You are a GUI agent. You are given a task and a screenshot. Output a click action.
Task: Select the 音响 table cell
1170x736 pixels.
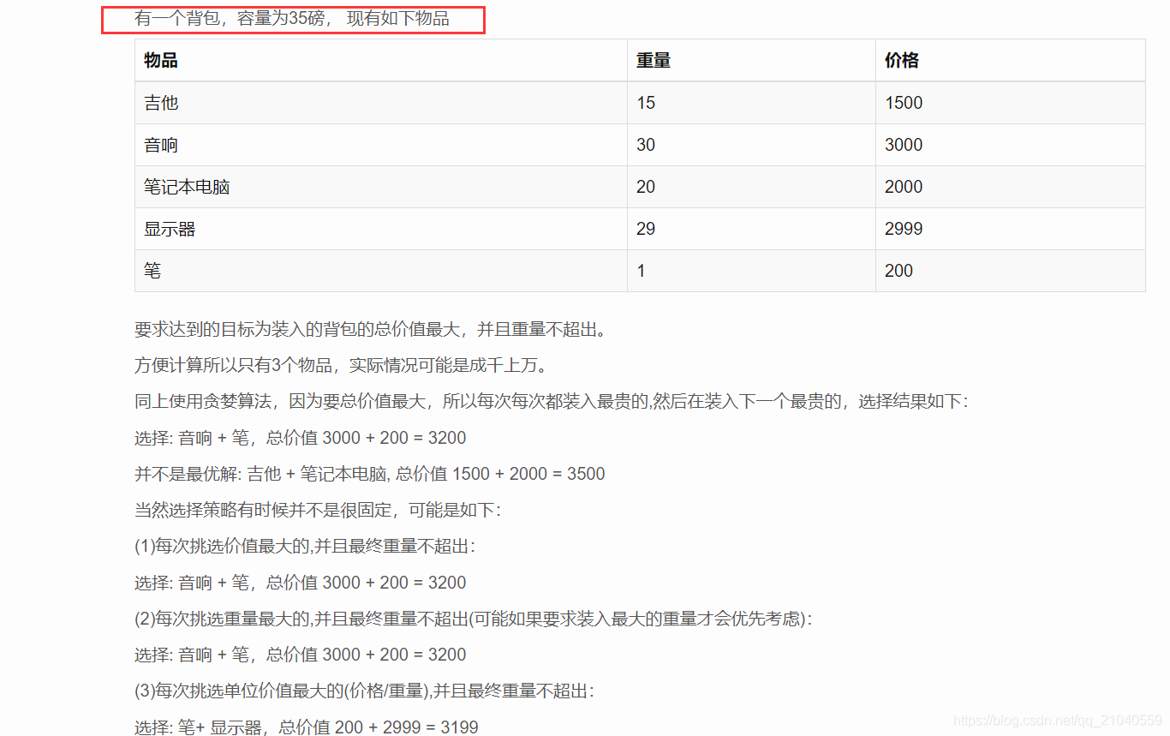381,145
